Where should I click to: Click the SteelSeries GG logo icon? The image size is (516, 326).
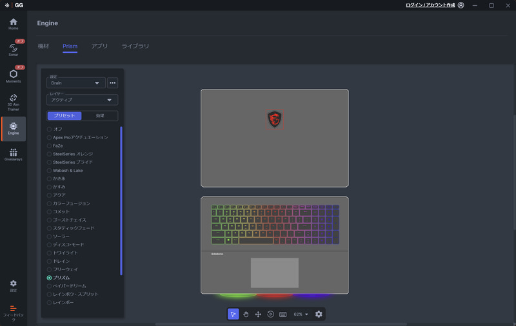pos(7,5)
